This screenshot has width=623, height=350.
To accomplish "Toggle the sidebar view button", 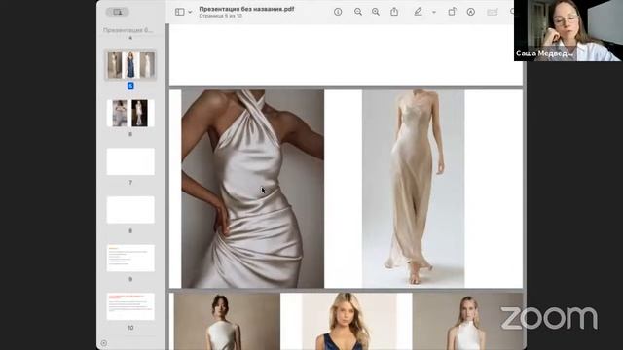I will coord(179,12).
